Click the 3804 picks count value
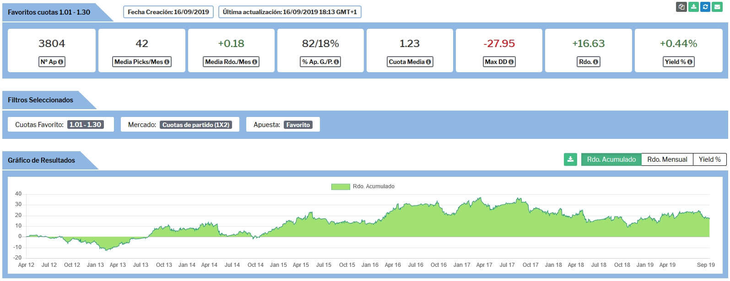This screenshot has height=281, width=730. pos(52,43)
